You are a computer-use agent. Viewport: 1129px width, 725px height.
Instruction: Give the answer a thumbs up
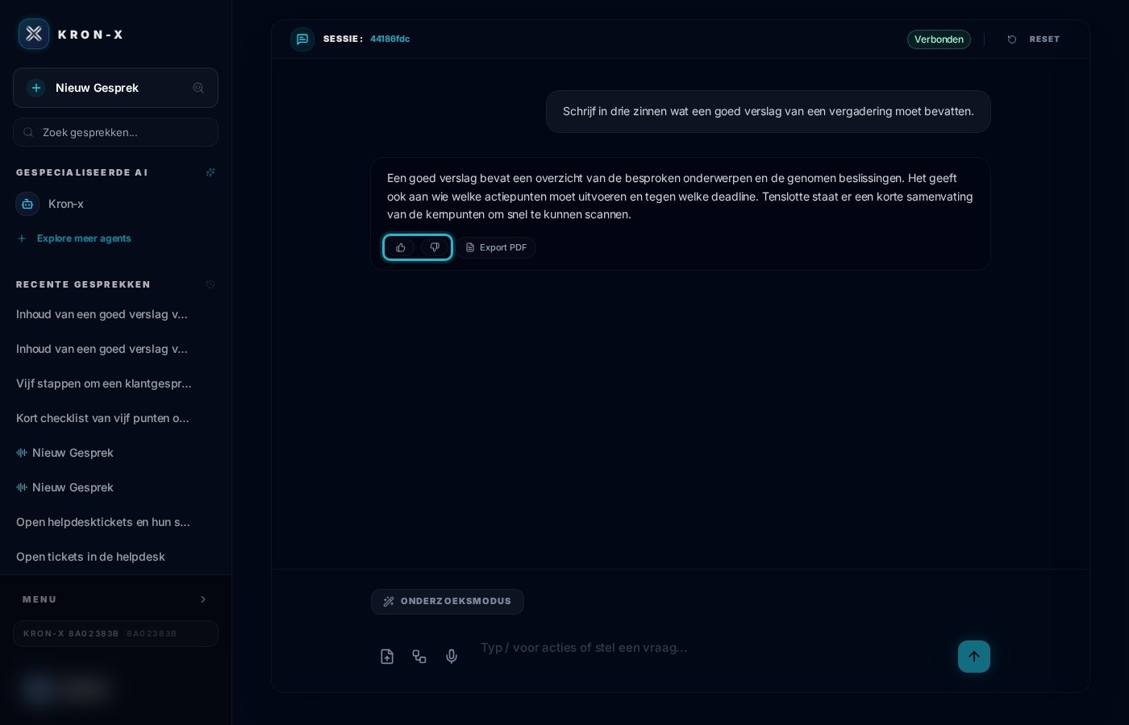pos(401,247)
